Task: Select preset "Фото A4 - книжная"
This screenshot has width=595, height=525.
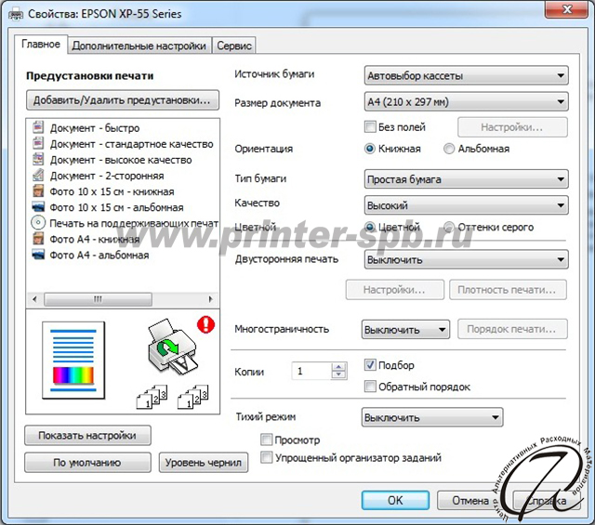Action: (x=95, y=239)
